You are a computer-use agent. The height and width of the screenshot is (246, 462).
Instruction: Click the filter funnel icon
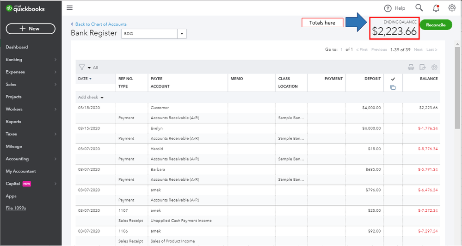click(82, 68)
